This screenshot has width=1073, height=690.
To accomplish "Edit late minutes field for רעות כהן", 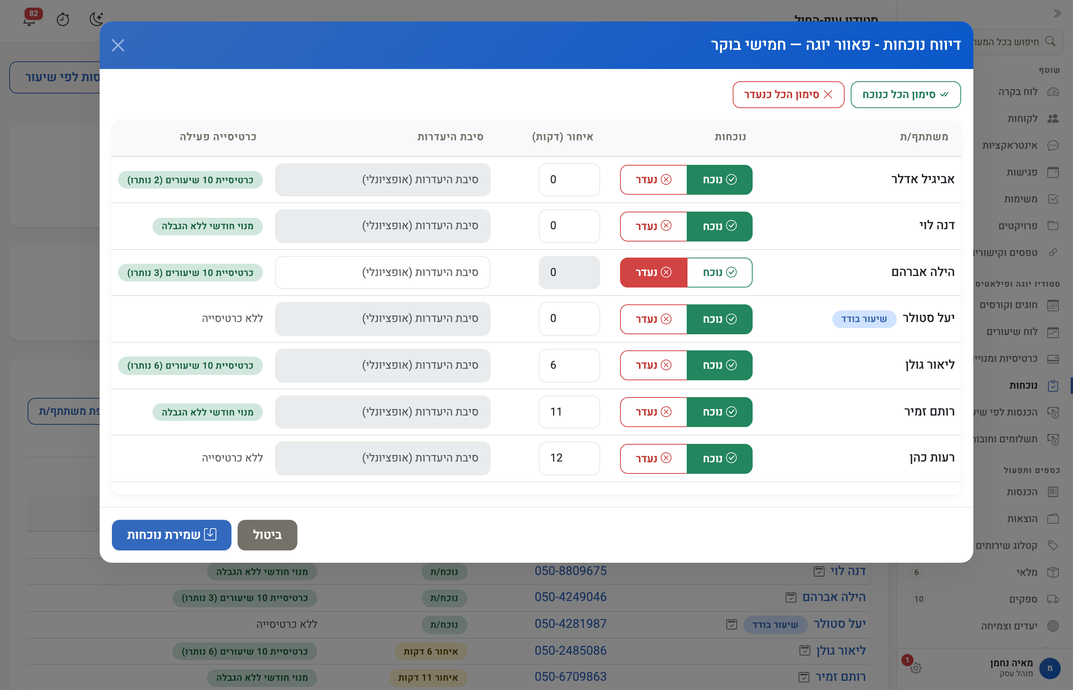I will [569, 458].
